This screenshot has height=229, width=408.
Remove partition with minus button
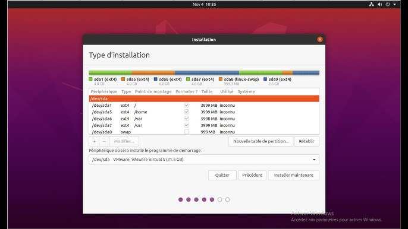click(x=104, y=141)
